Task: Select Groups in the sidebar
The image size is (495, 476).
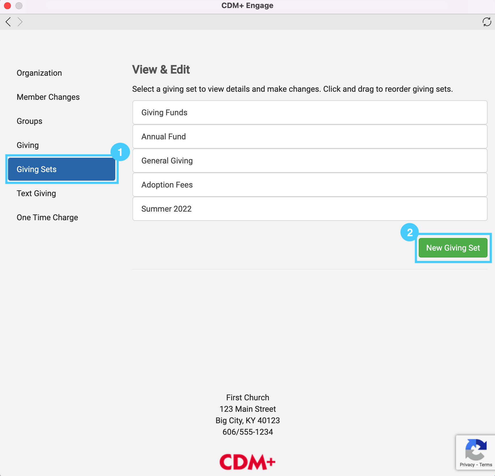Action: pyautogui.click(x=30, y=121)
